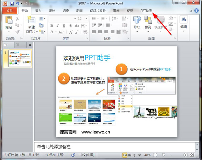Select slide 1 thumbnail
Screen dimensions: 202x160
[x=20, y=58]
